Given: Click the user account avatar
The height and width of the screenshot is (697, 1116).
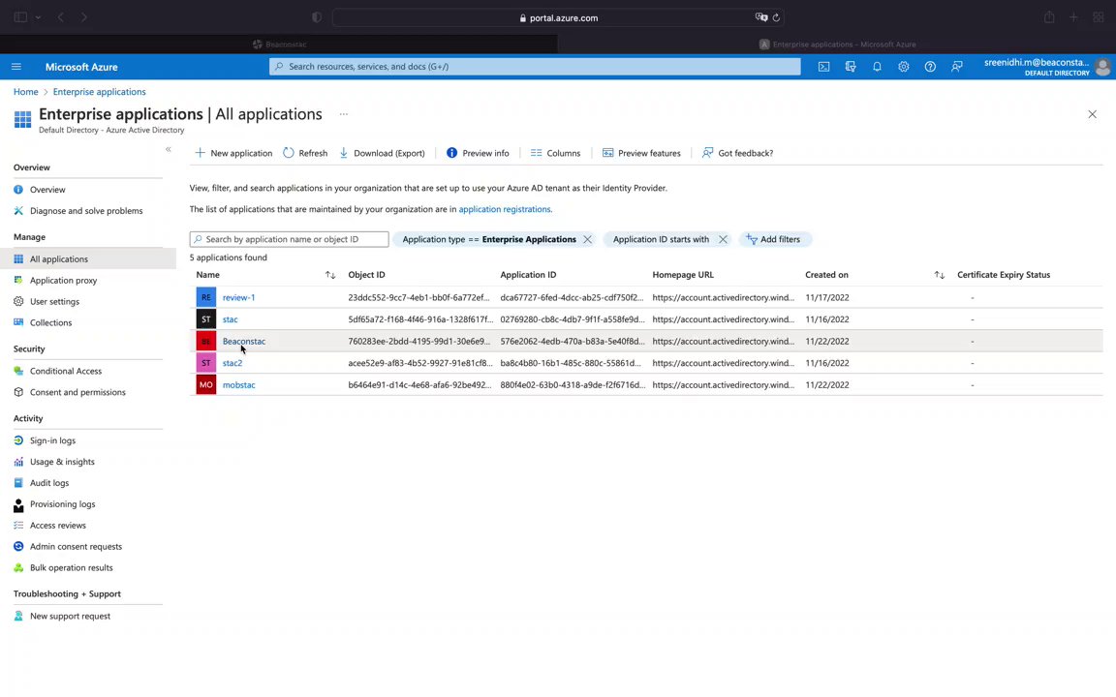Looking at the screenshot, I should pos(1102,67).
